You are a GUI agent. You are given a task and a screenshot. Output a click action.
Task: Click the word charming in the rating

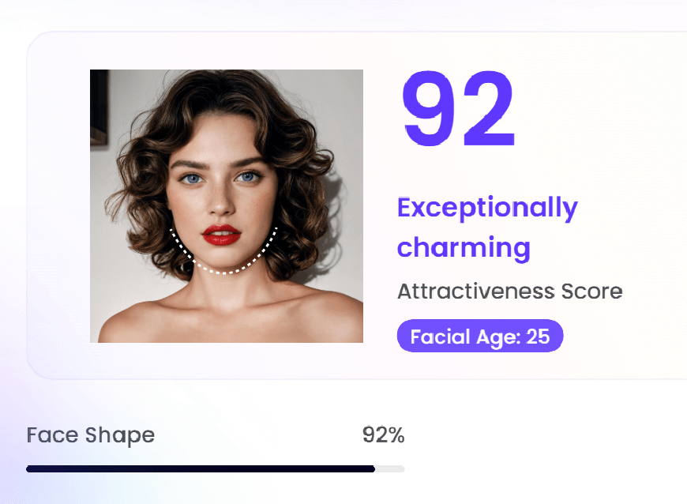(x=464, y=248)
